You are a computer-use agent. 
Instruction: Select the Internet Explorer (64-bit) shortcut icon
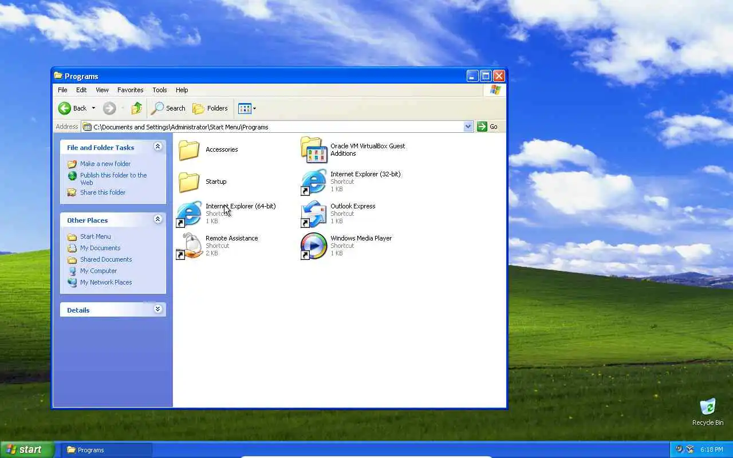click(x=189, y=214)
